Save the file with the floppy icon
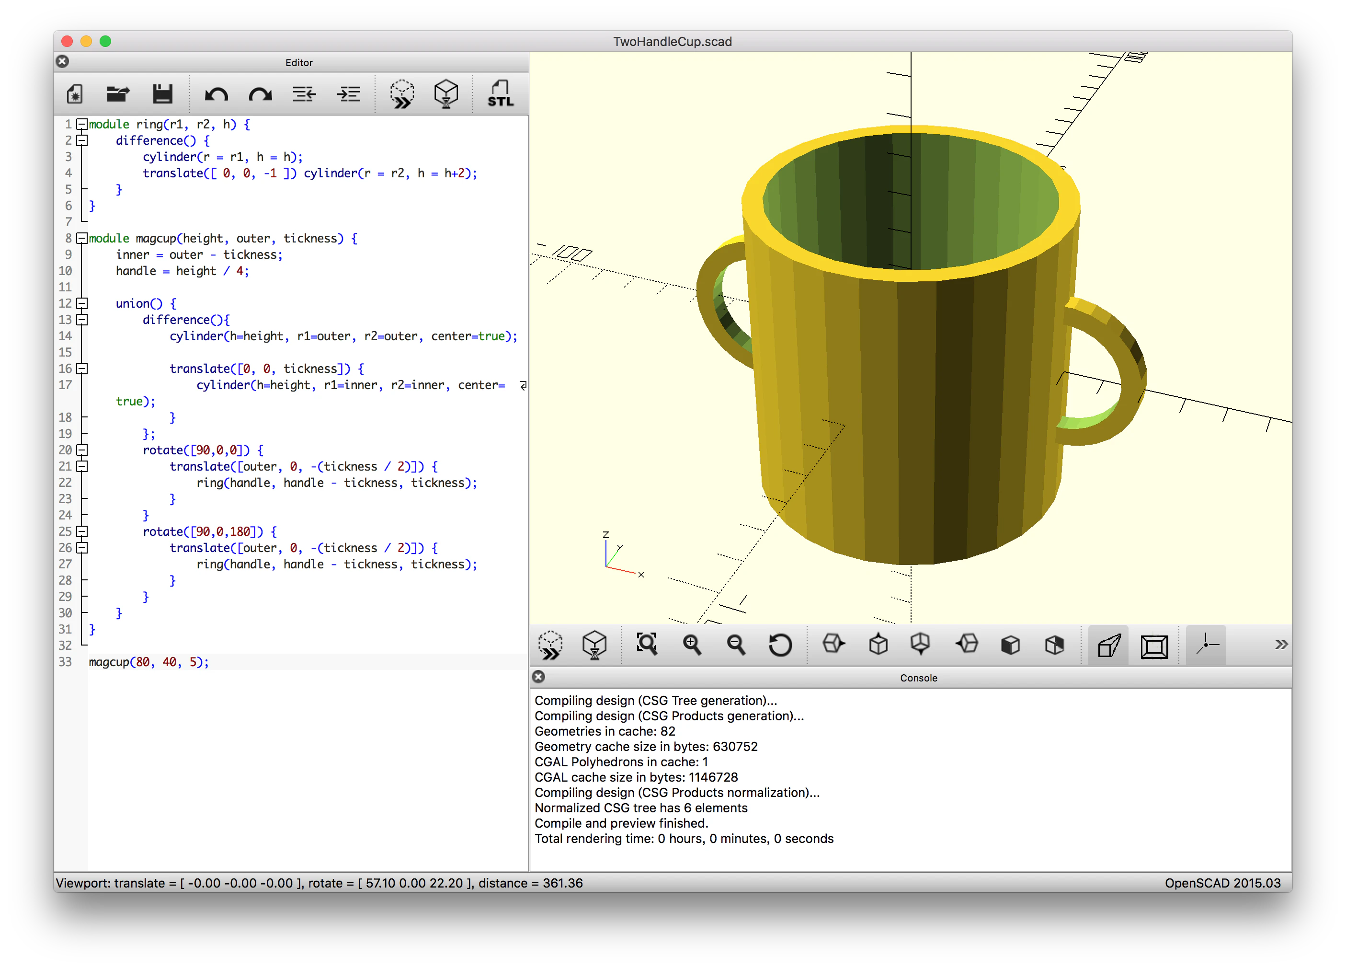 click(162, 94)
